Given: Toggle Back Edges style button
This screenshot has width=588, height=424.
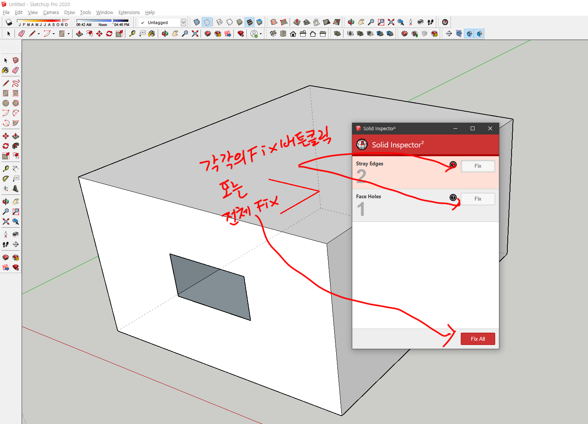Looking at the screenshot, I should (x=207, y=22).
